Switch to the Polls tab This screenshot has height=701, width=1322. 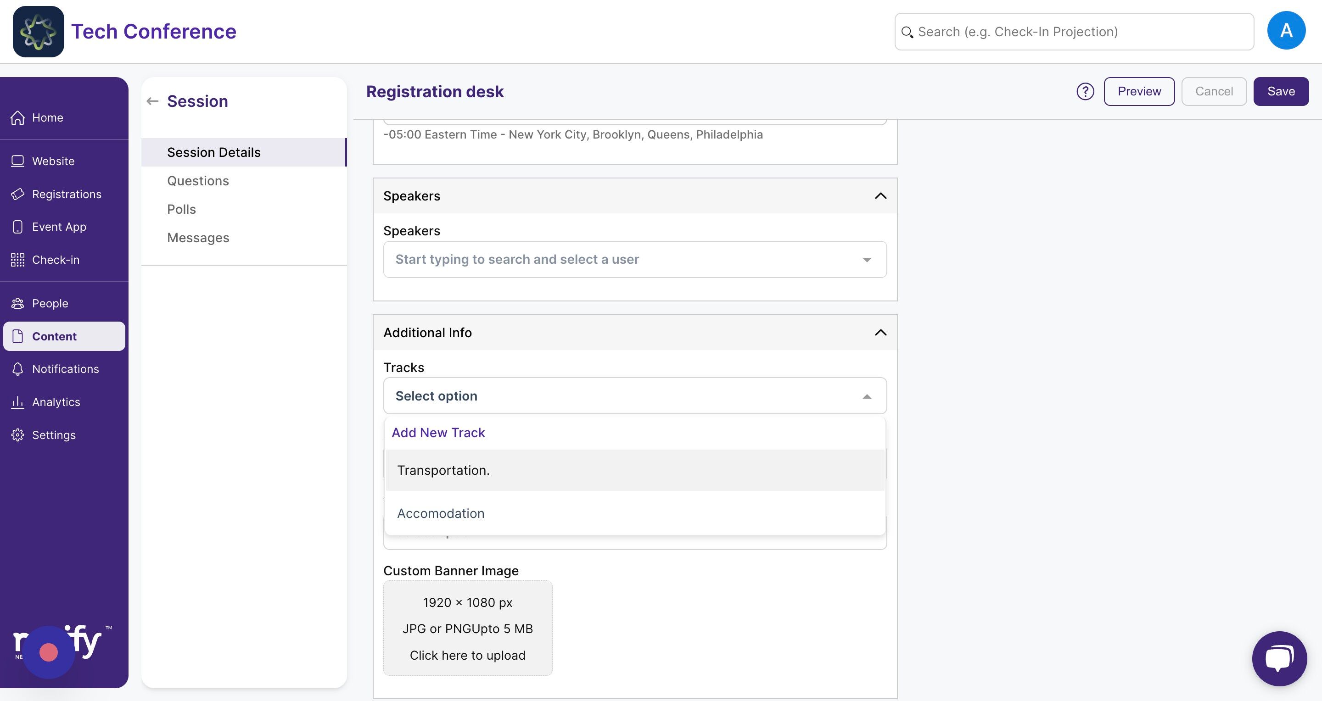[182, 209]
